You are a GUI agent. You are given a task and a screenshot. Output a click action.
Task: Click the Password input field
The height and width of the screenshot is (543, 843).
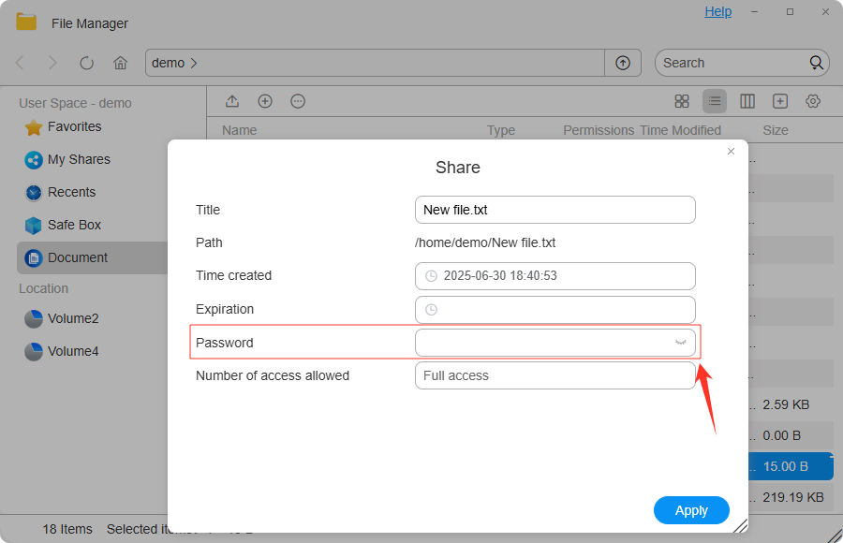[555, 343]
